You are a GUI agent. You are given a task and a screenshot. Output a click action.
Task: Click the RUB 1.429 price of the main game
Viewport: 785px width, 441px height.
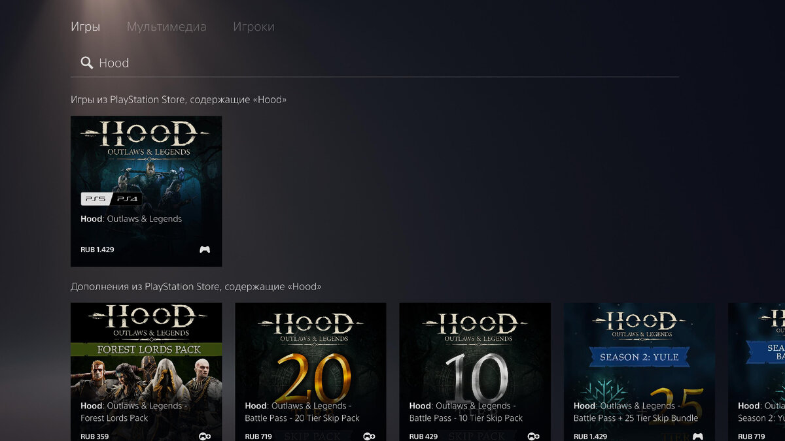(97, 250)
